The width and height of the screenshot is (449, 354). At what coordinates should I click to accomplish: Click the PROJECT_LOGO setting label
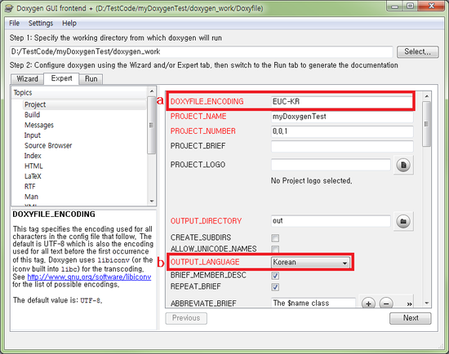pos(198,165)
